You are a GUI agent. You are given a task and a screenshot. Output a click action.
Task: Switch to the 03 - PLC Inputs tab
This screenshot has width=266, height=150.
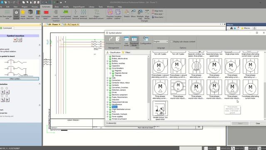(x=70, y=25)
